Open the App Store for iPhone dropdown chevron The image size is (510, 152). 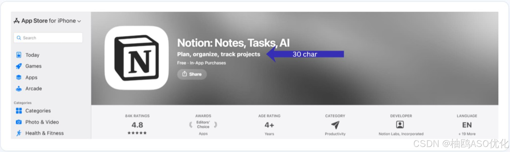click(79, 21)
